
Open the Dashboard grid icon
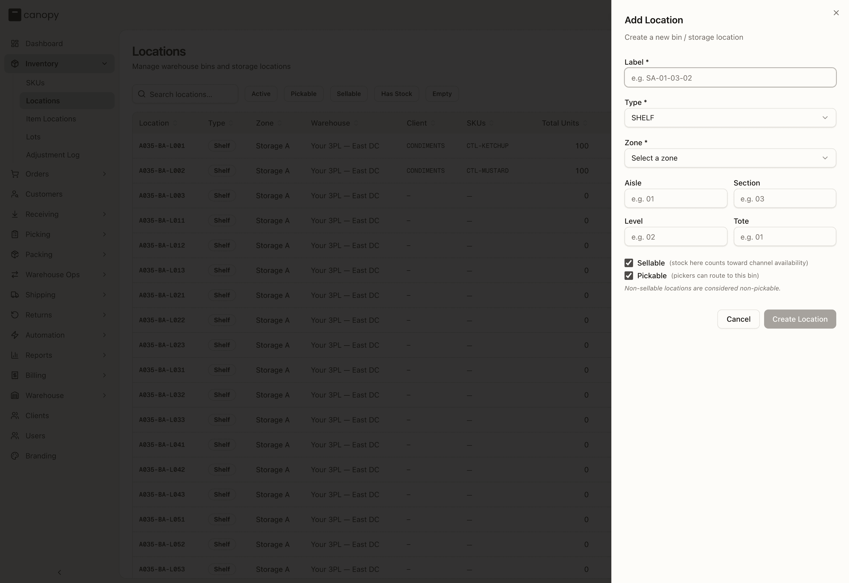15,43
